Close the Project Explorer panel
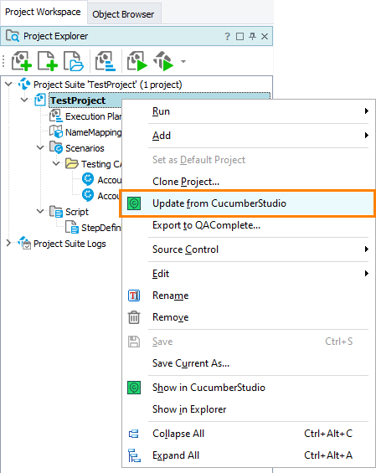 click(265, 37)
